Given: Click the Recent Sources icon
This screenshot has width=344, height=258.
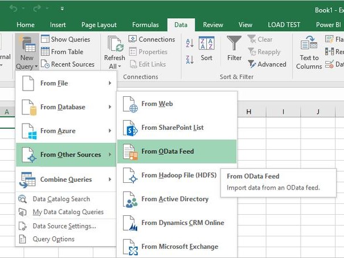Looking at the screenshot, I should pos(45,64).
